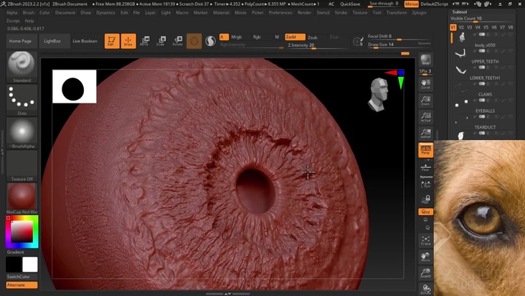Pick a color in the color picker
The image size is (525, 296).
click(x=22, y=232)
